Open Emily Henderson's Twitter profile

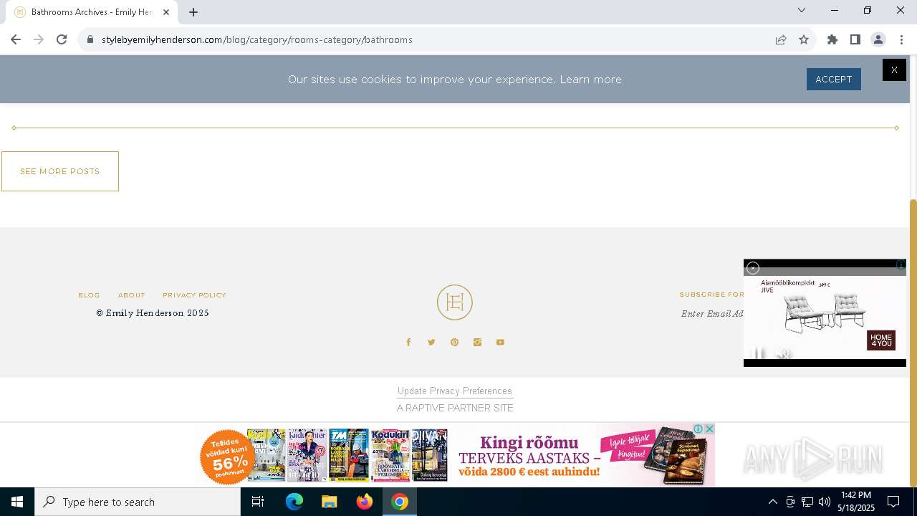431,343
